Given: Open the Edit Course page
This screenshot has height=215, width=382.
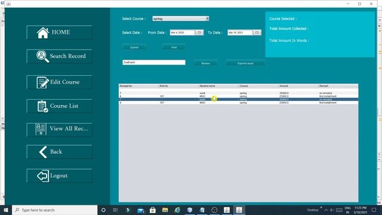Looking at the screenshot, I should [60, 82].
